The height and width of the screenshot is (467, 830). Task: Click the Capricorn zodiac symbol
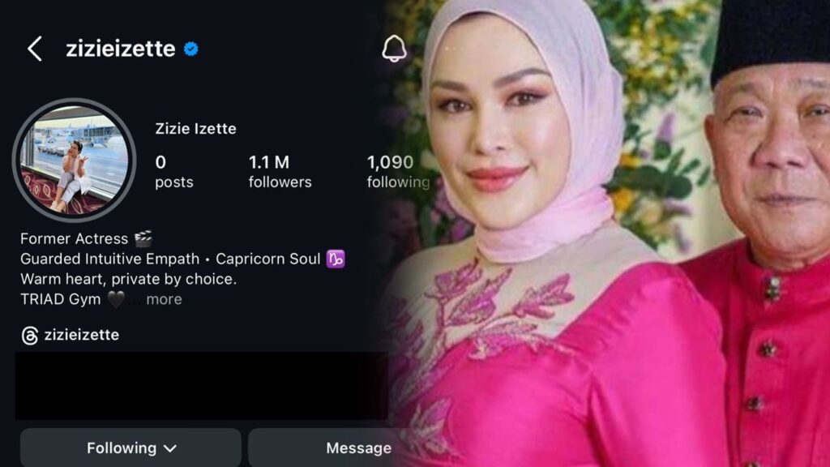(x=336, y=259)
